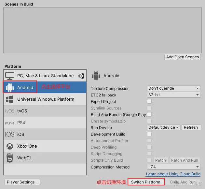205x189 pixels.
Task: Select the Xbox One platform row
Action: click(x=45, y=146)
